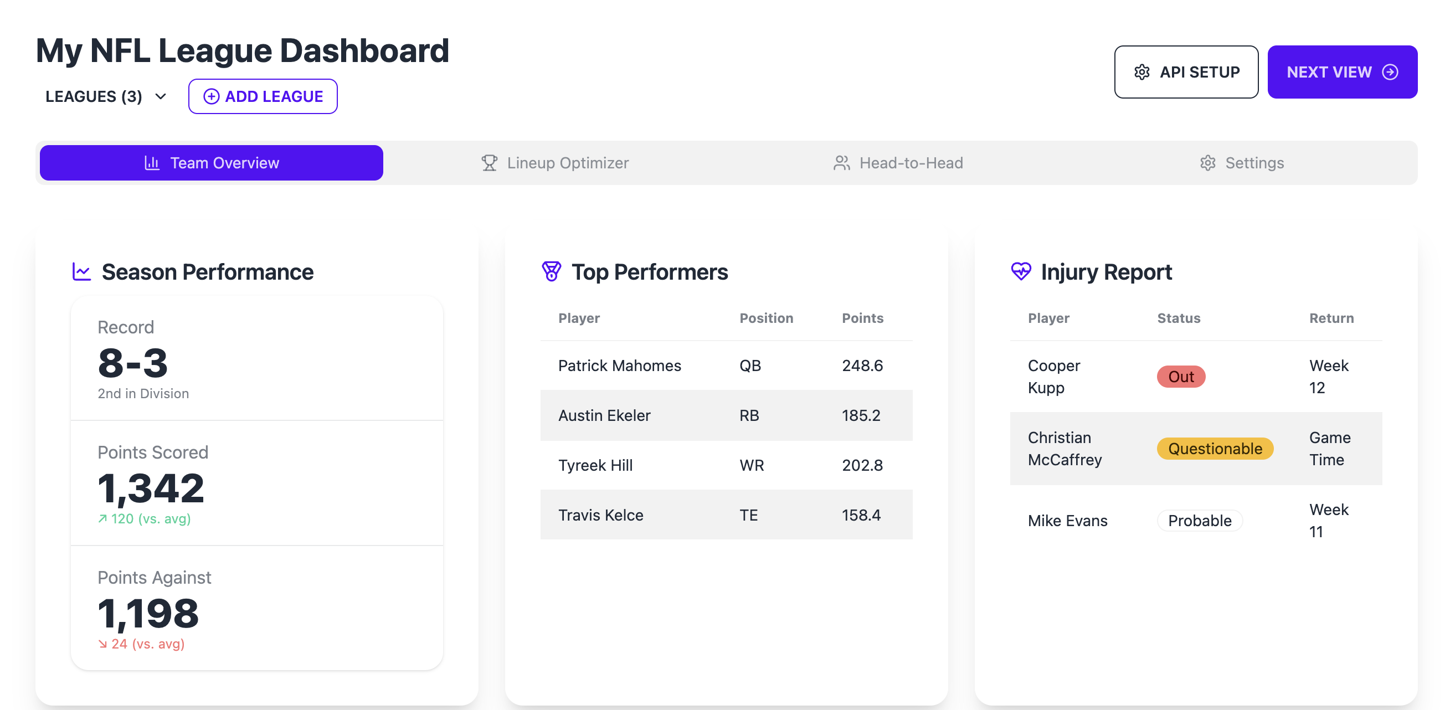Select the Patrick Mahomes row
The image size is (1450, 710).
(x=726, y=366)
